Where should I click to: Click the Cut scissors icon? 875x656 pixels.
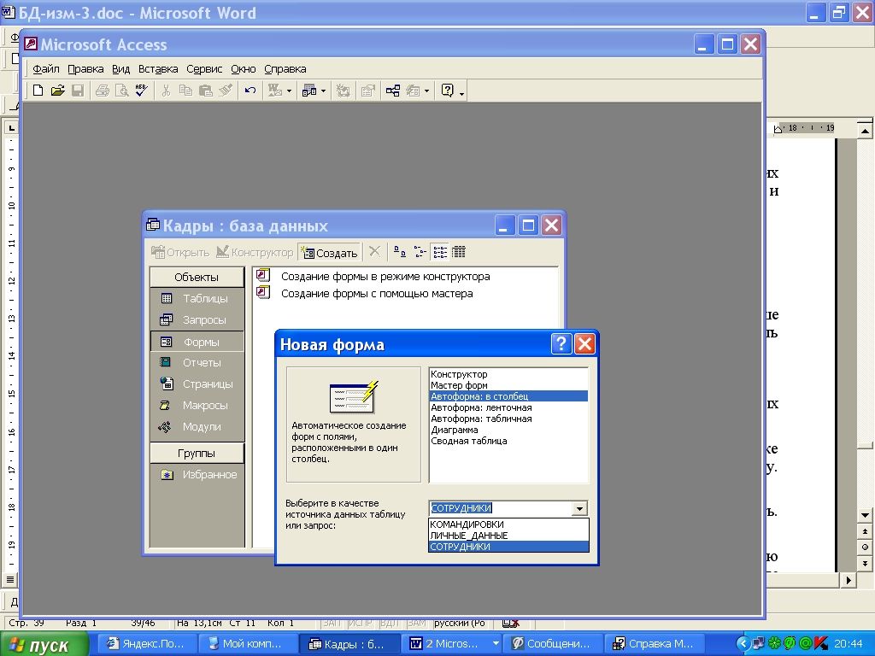[166, 91]
